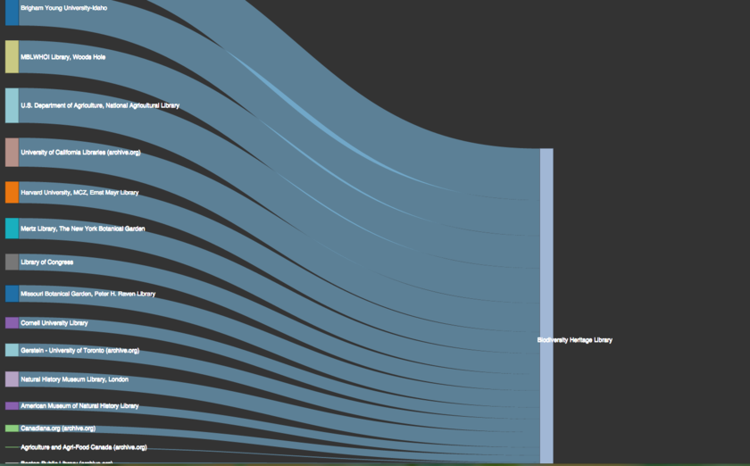
Task: Click the 'Canadiana.org (archive.org)' label
Action: point(58,429)
